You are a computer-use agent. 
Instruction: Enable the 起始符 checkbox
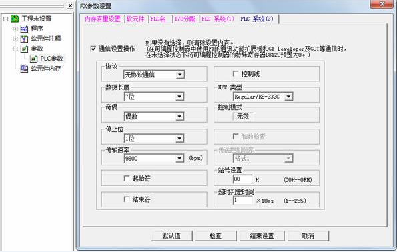(127, 179)
